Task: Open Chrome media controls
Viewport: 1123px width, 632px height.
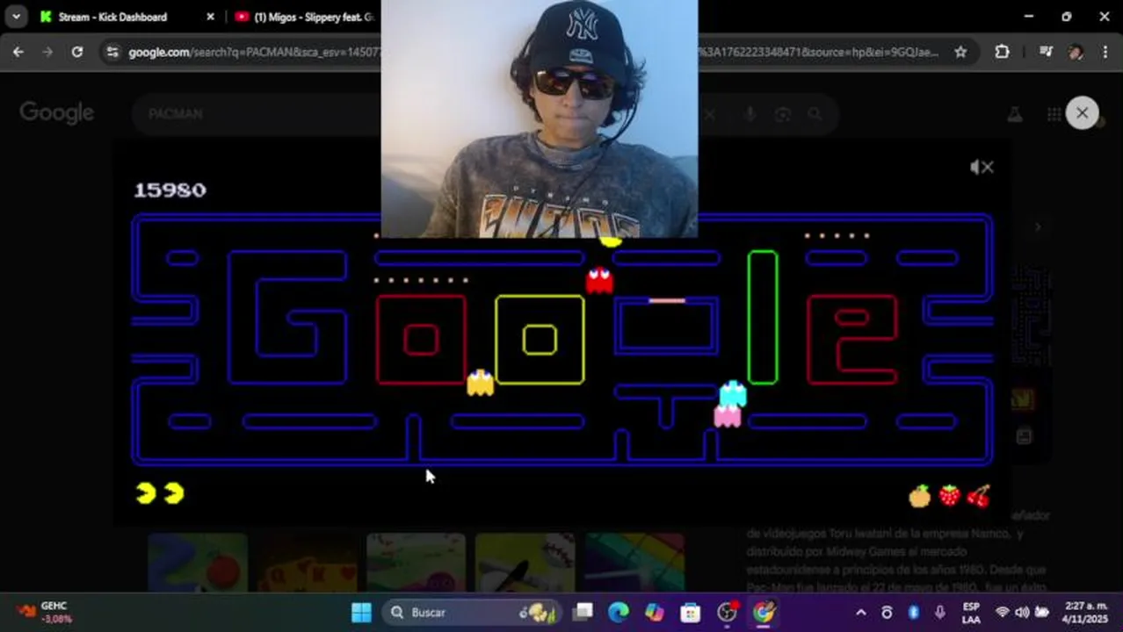Action: click(1046, 52)
